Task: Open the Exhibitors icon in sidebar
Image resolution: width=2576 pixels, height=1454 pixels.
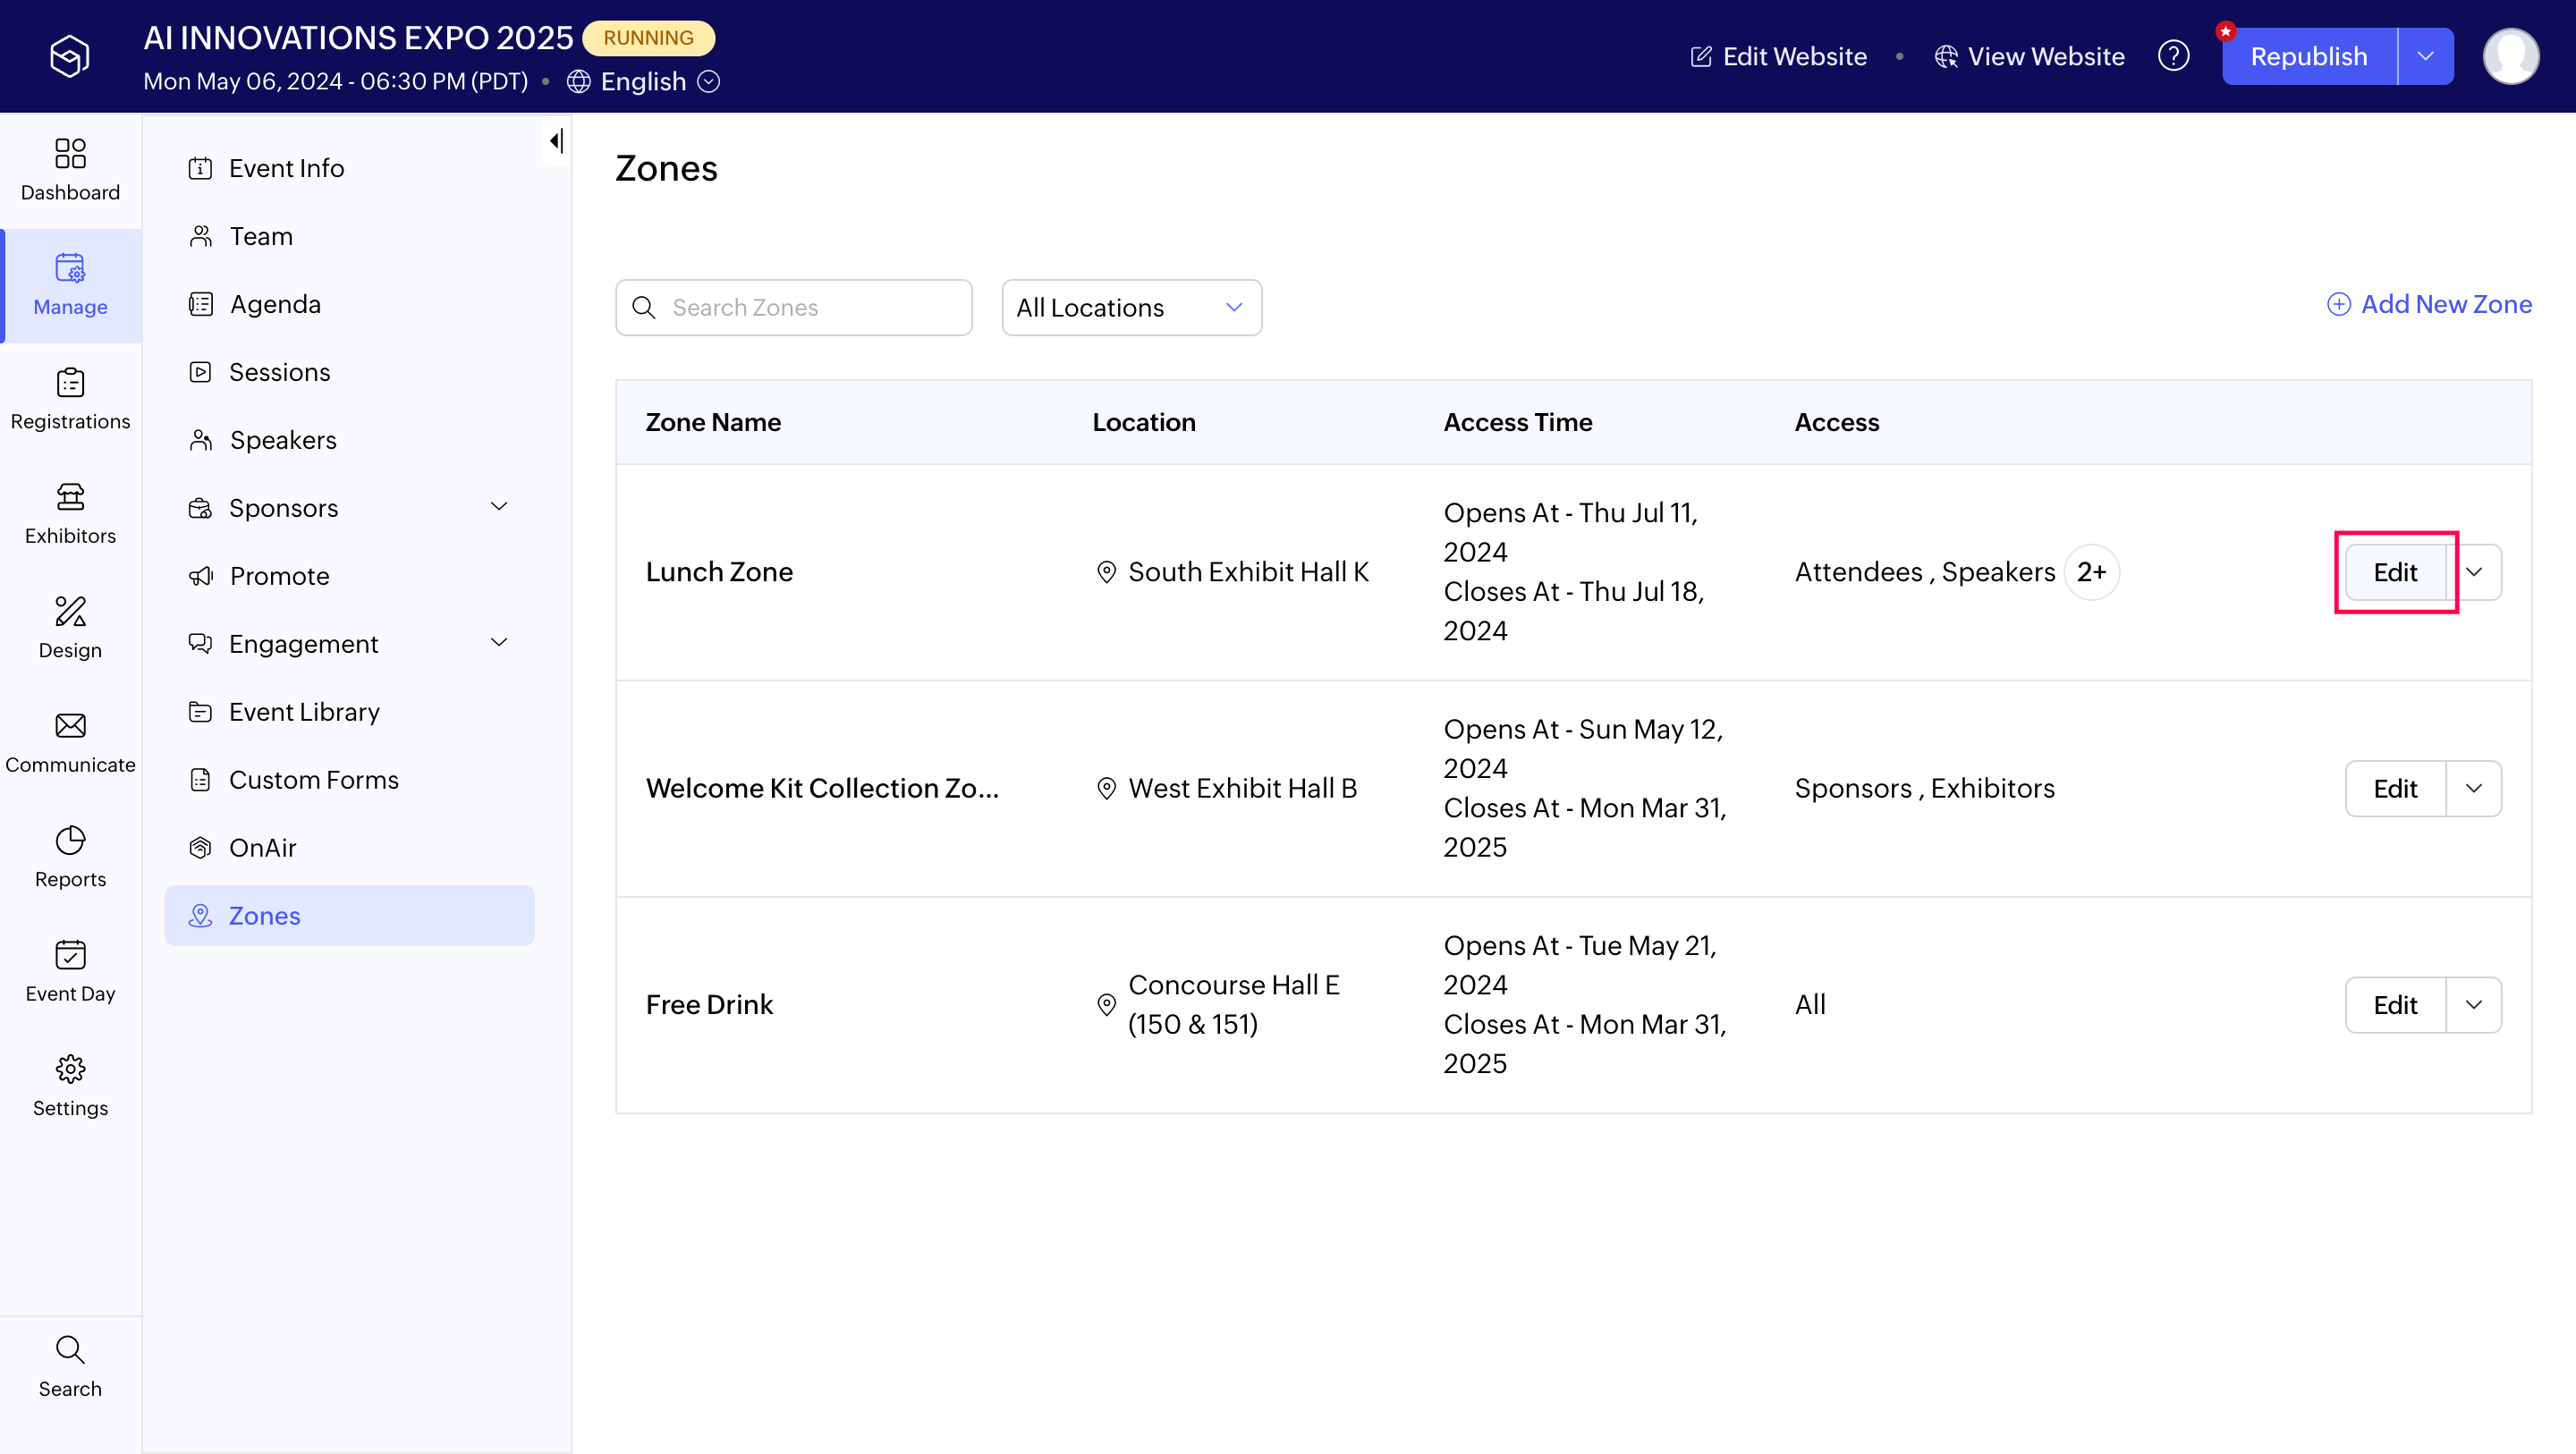Action: (x=70, y=497)
